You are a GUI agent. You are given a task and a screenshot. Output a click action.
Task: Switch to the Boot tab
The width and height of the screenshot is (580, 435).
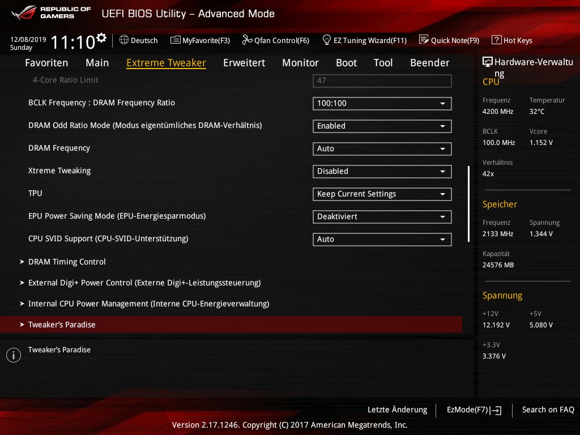346,63
